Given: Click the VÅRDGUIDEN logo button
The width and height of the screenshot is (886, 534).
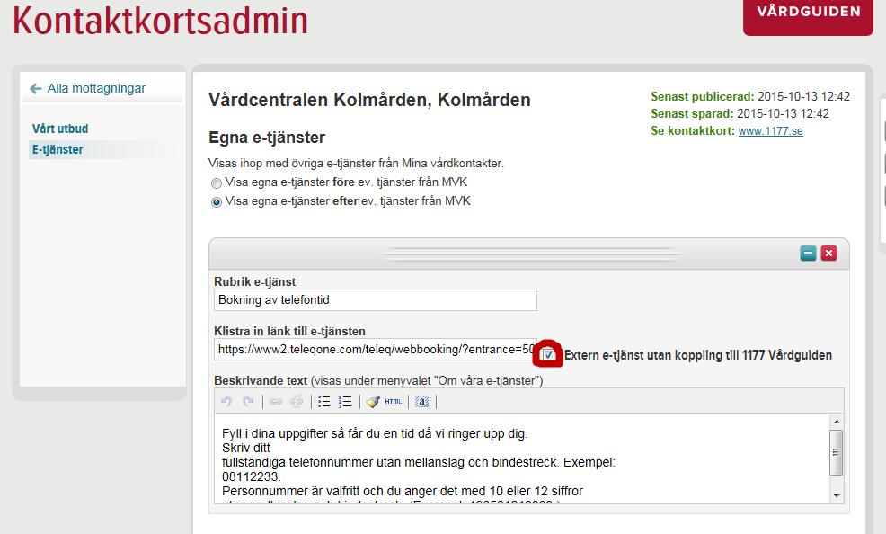Looking at the screenshot, I should (x=808, y=17).
